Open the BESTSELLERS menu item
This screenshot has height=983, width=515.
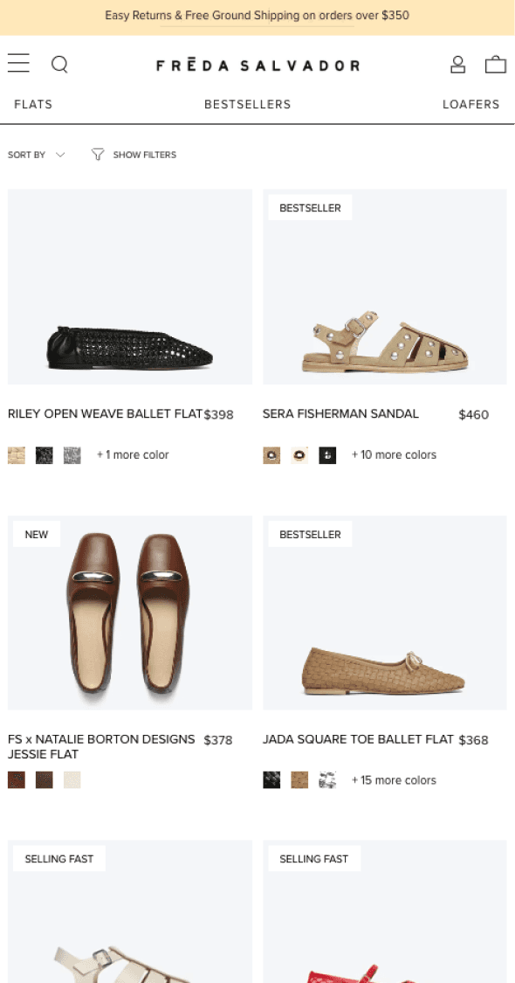point(247,104)
